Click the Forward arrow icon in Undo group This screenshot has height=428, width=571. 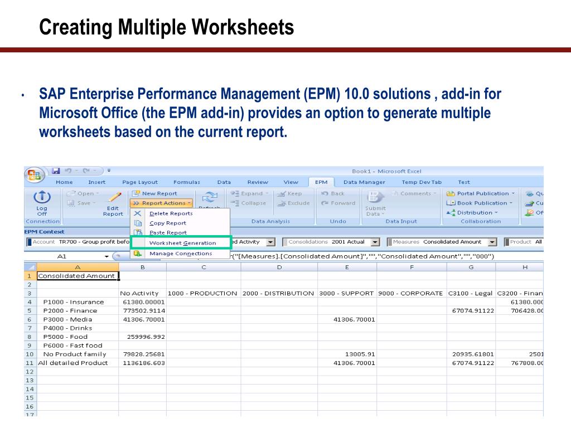(x=325, y=203)
